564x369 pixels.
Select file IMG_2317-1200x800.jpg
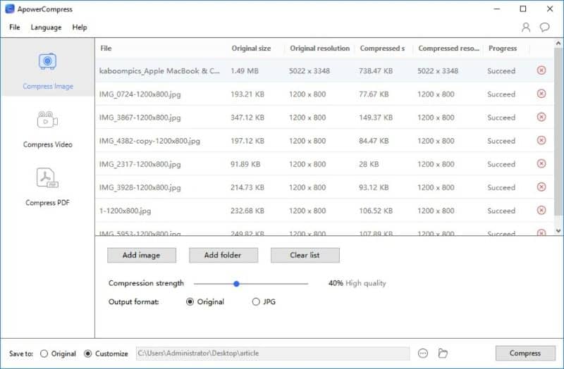tap(140, 164)
